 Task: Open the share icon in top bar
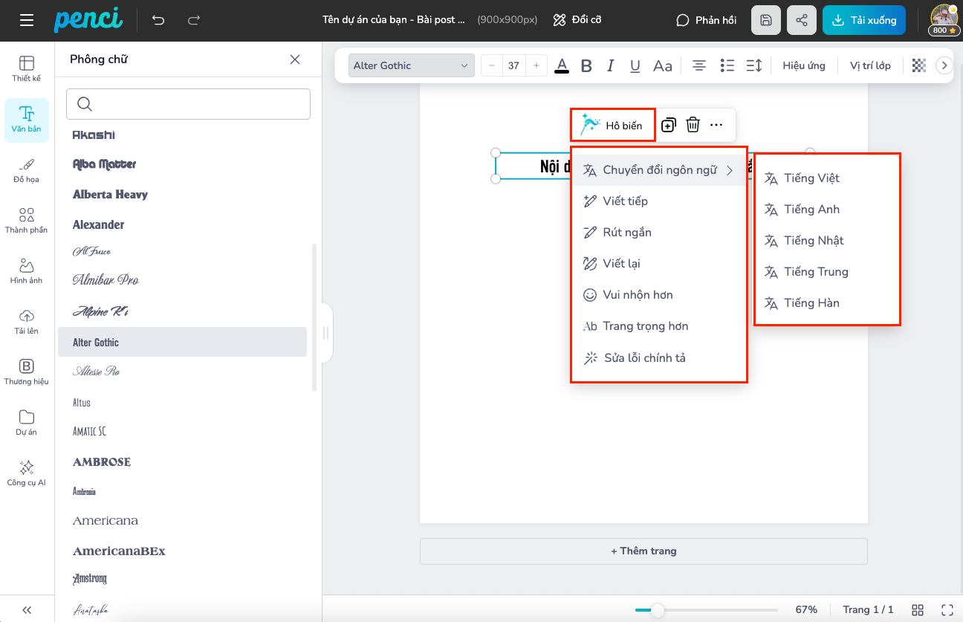(801, 20)
